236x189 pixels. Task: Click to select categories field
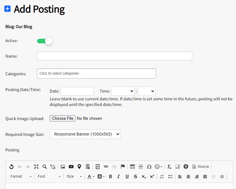96,73
